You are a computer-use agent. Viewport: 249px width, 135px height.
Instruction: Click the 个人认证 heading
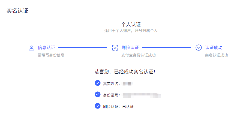[x=131, y=25]
